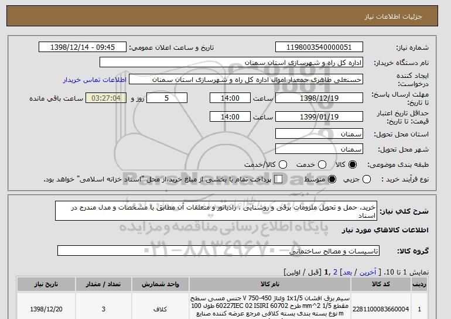Click the سیم برق افشان item name cell

270,306
